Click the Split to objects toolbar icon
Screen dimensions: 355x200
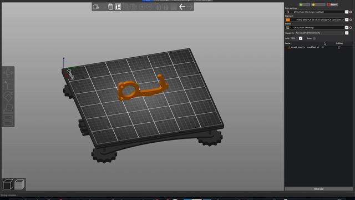(159, 7)
